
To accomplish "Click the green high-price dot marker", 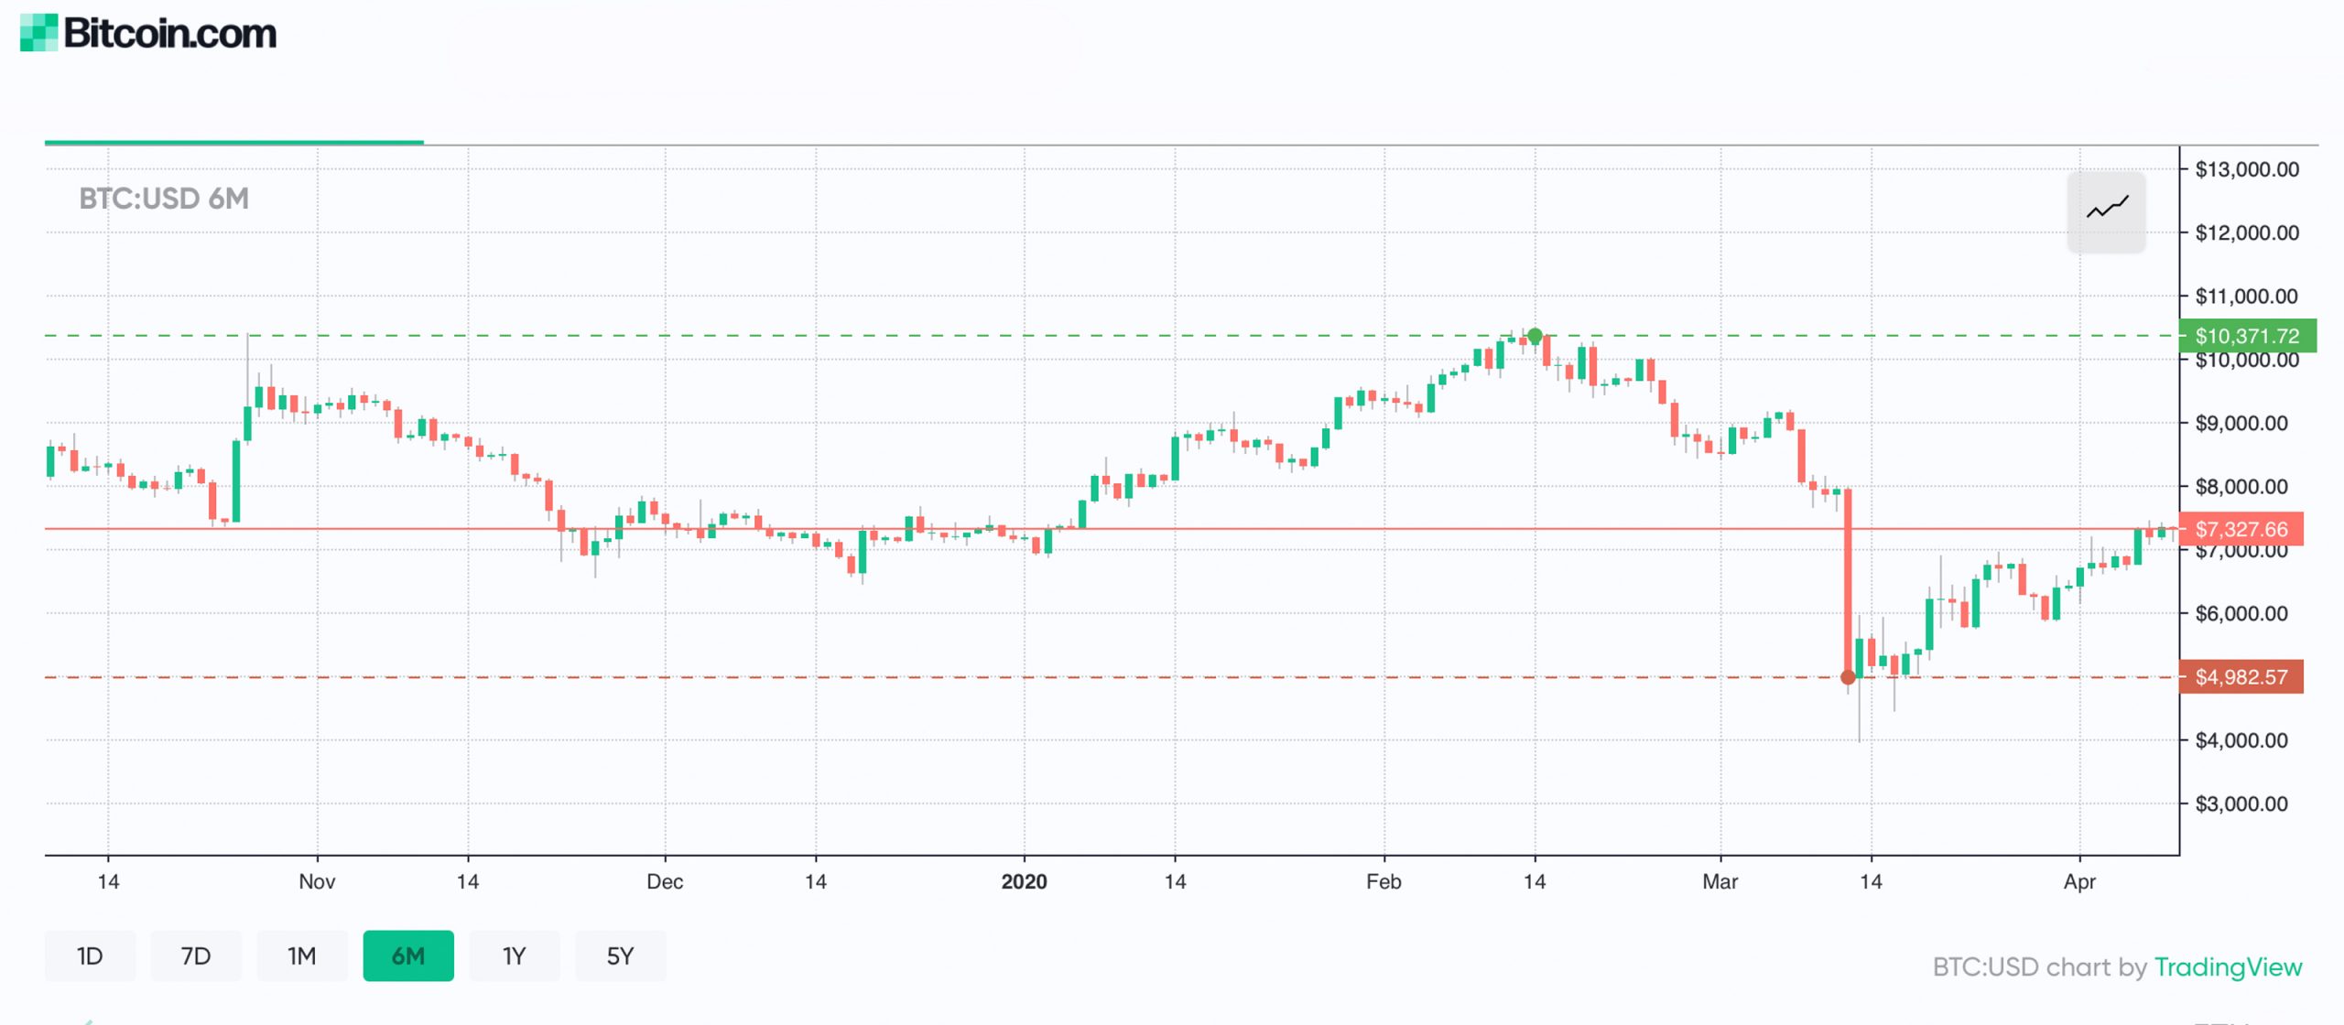I will [x=1536, y=336].
